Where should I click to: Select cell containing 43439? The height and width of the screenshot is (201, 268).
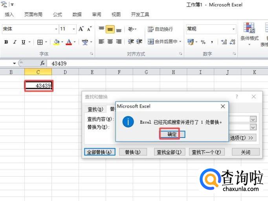tap(38, 85)
